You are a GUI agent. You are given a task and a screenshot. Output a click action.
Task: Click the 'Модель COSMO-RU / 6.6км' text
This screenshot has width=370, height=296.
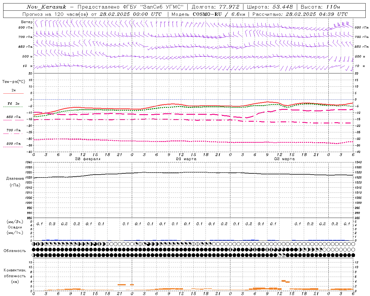point(208,14)
